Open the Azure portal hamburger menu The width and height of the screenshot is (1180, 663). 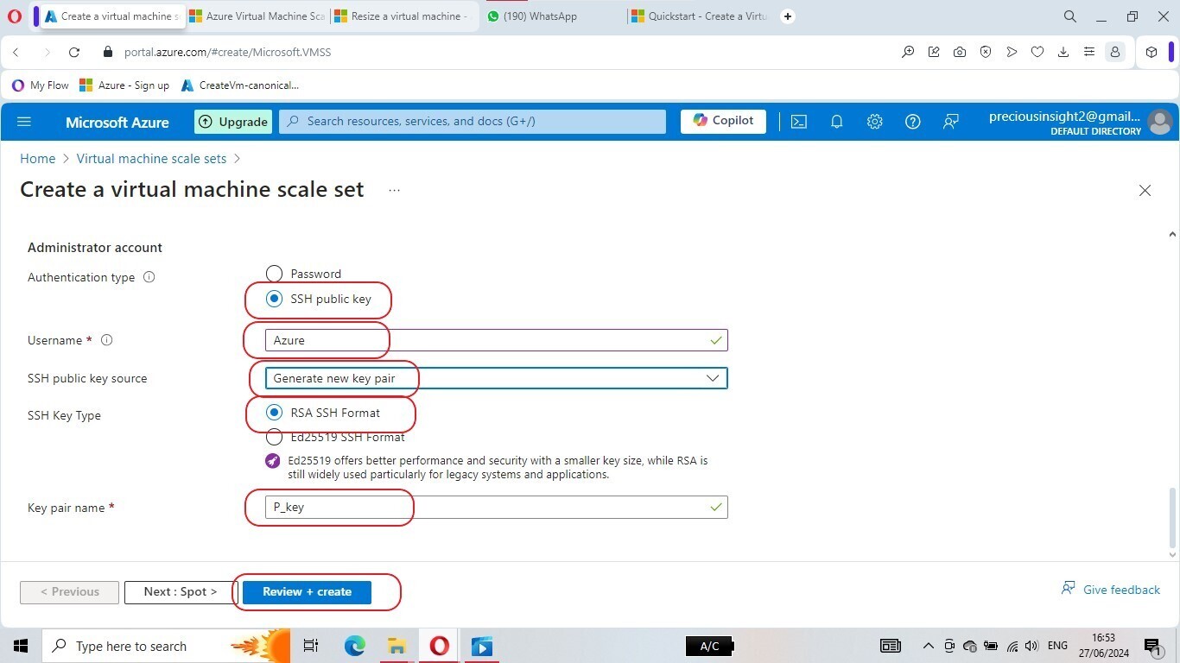pyautogui.click(x=24, y=122)
